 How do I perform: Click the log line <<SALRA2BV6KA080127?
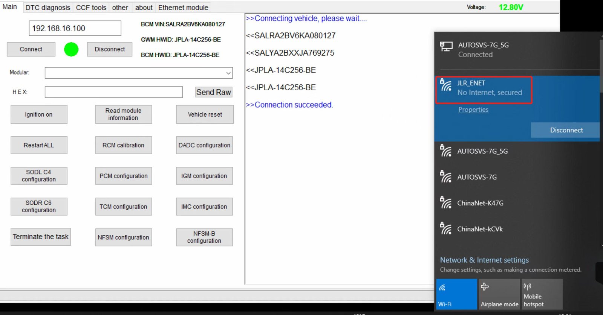pos(291,36)
